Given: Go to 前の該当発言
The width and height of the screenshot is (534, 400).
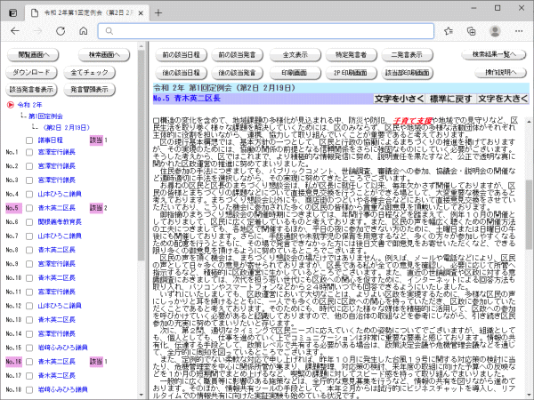Looking at the screenshot, I should pos(237,55).
